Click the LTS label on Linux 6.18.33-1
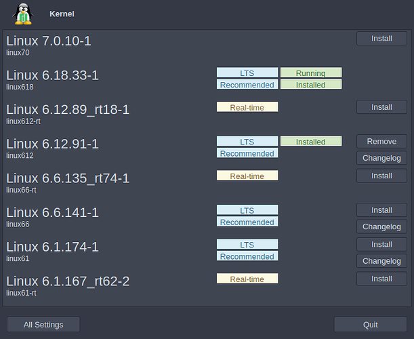Image resolution: width=414 pixels, height=339 pixels. tap(247, 73)
